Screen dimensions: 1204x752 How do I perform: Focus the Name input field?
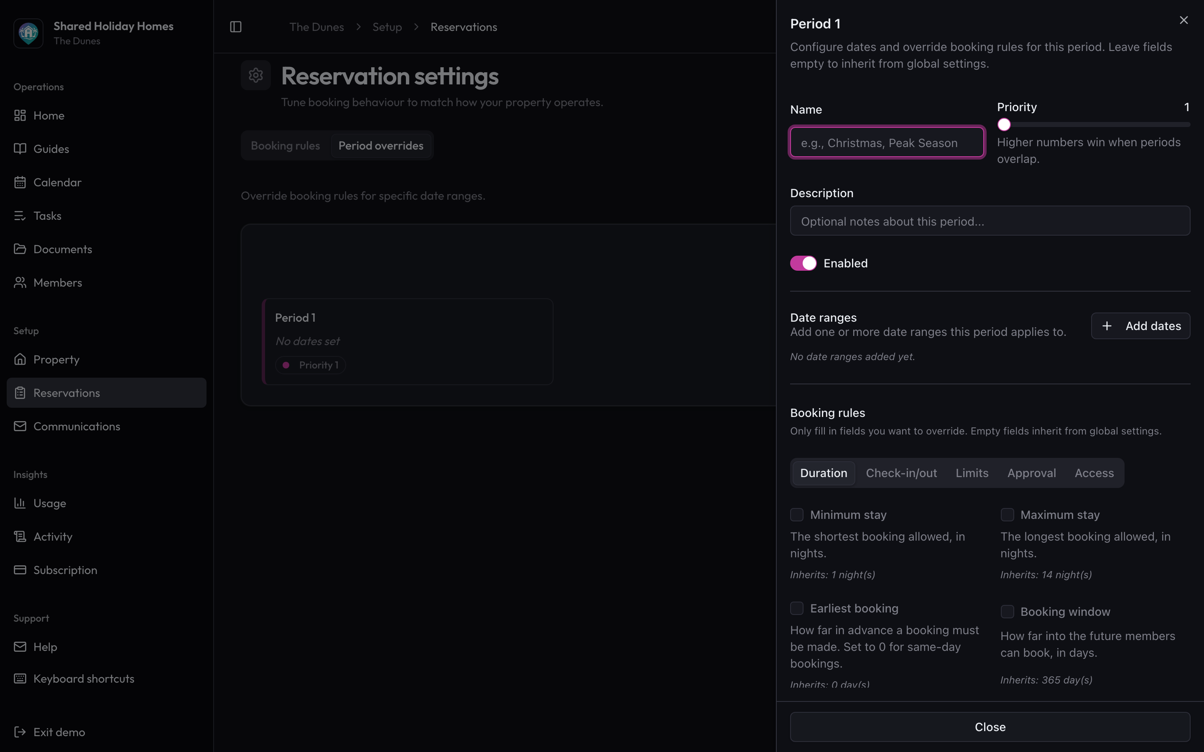(x=887, y=142)
